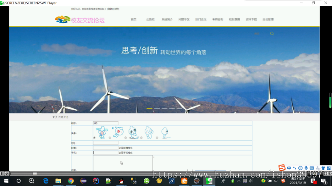Open Eclipse IDE from taskbar

(x=83, y=181)
